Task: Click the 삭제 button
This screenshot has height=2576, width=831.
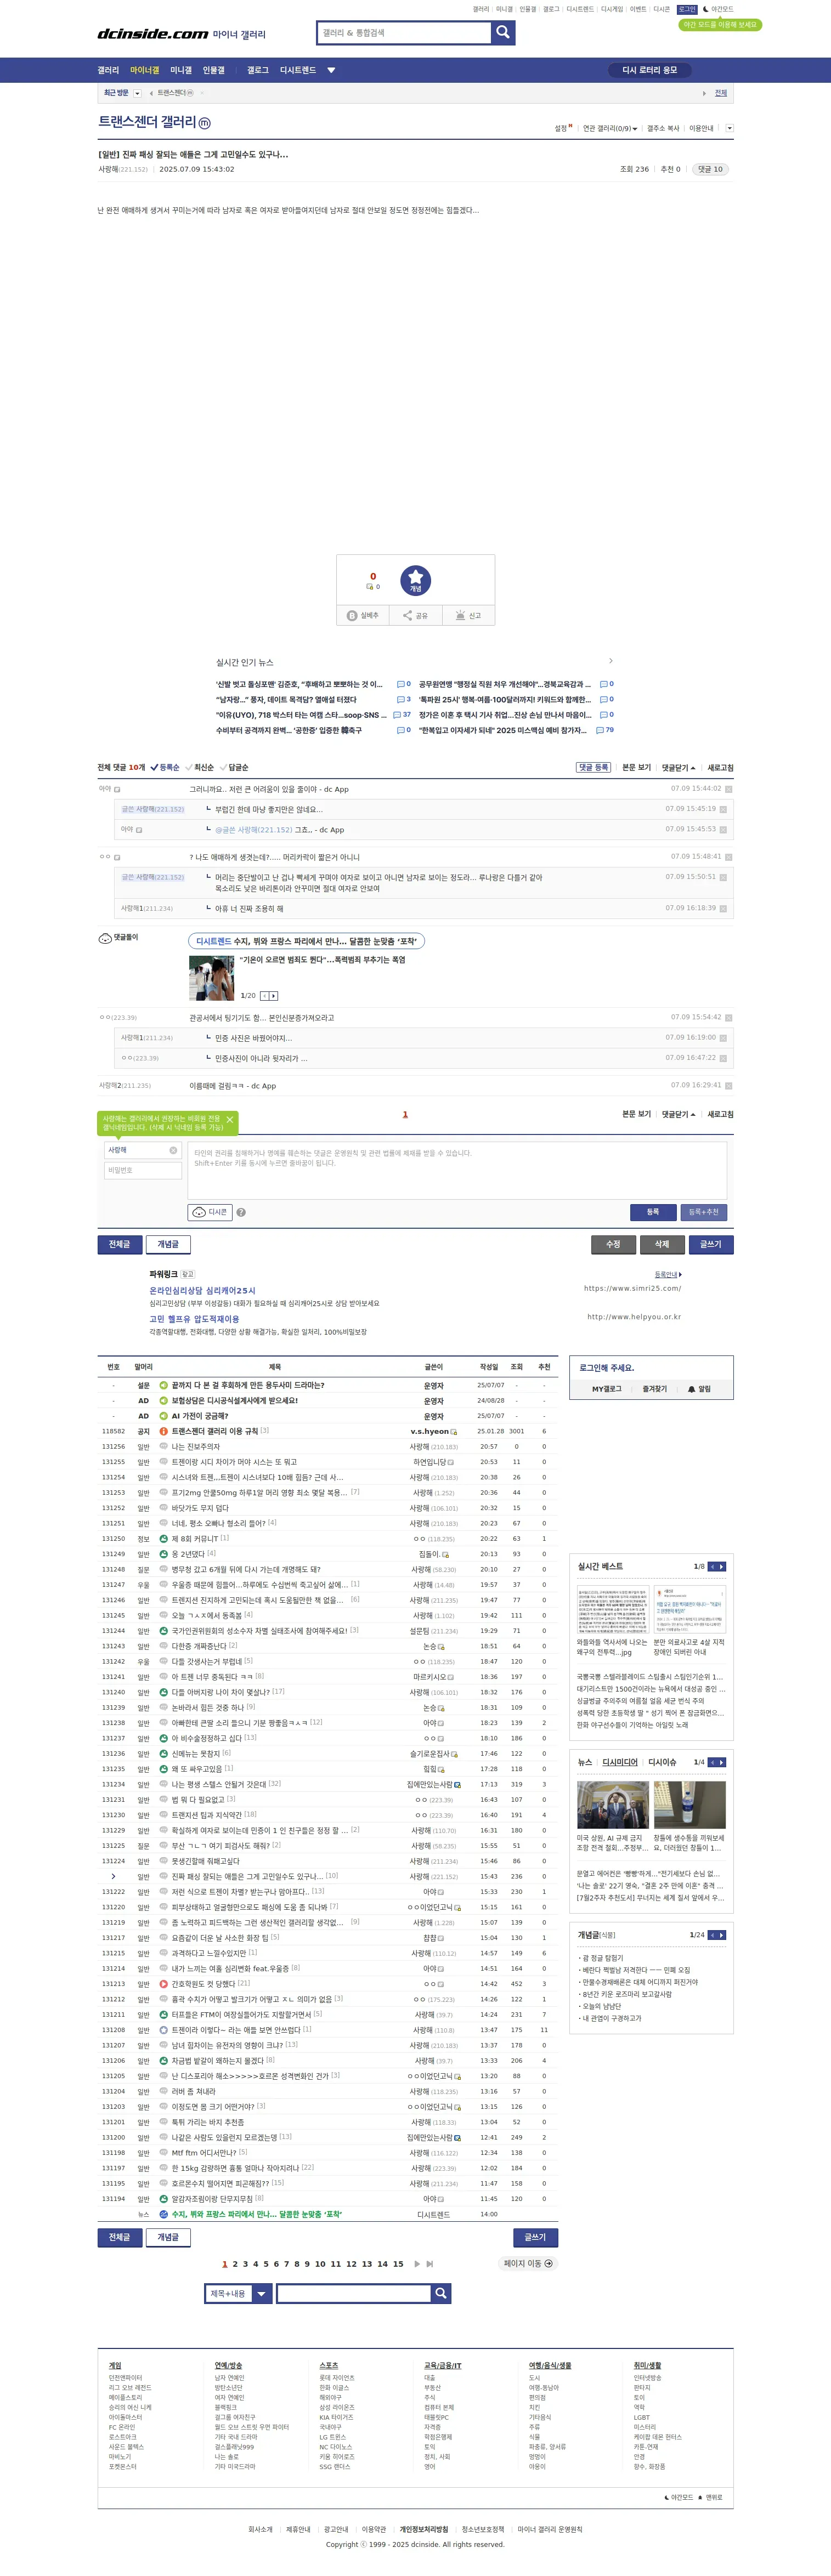Action: click(x=662, y=1244)
